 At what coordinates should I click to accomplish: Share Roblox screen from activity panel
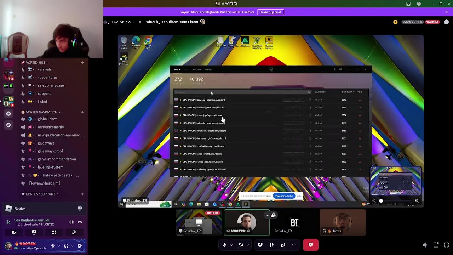click(x=80, y=209)
